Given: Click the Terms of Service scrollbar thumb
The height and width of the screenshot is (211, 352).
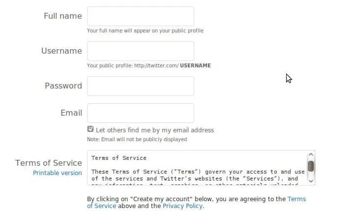Looking at the screenshot, I should [311, 166].
